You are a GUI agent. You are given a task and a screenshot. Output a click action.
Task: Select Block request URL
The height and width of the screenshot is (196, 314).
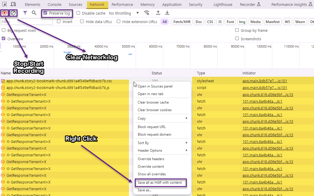click(x=162, y=127)
